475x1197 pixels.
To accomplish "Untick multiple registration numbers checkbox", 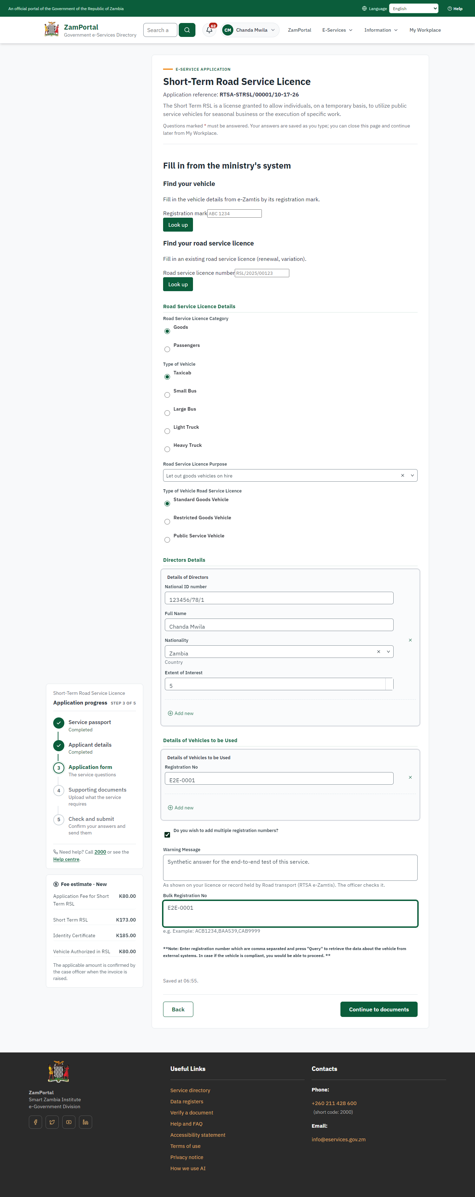I will [x=167, y=834].
